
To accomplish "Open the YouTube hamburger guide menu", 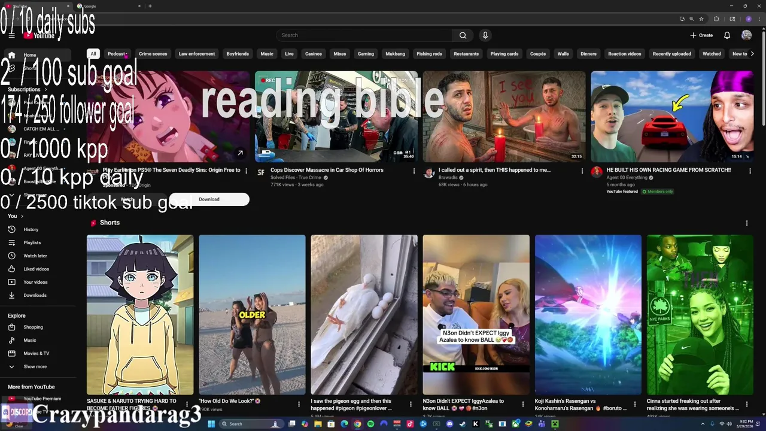I will tap(11, 35).
